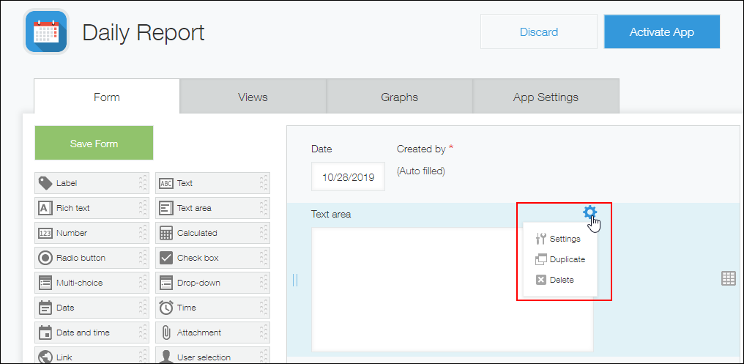Click the Daily Report calendar app icon
The height and width of the screenshot is (364, 744).
pos(46,31)
